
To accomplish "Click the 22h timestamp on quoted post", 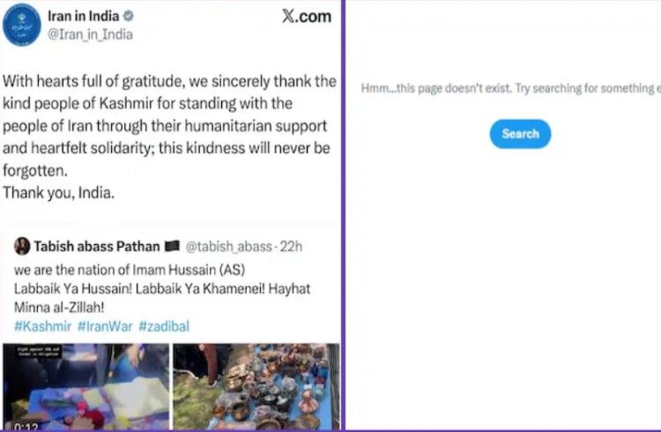I will [291, 246].
